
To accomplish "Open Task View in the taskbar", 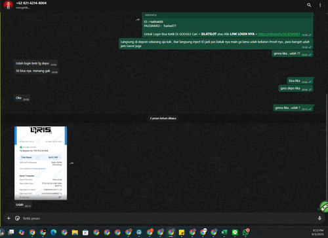I will pos(10,232).
